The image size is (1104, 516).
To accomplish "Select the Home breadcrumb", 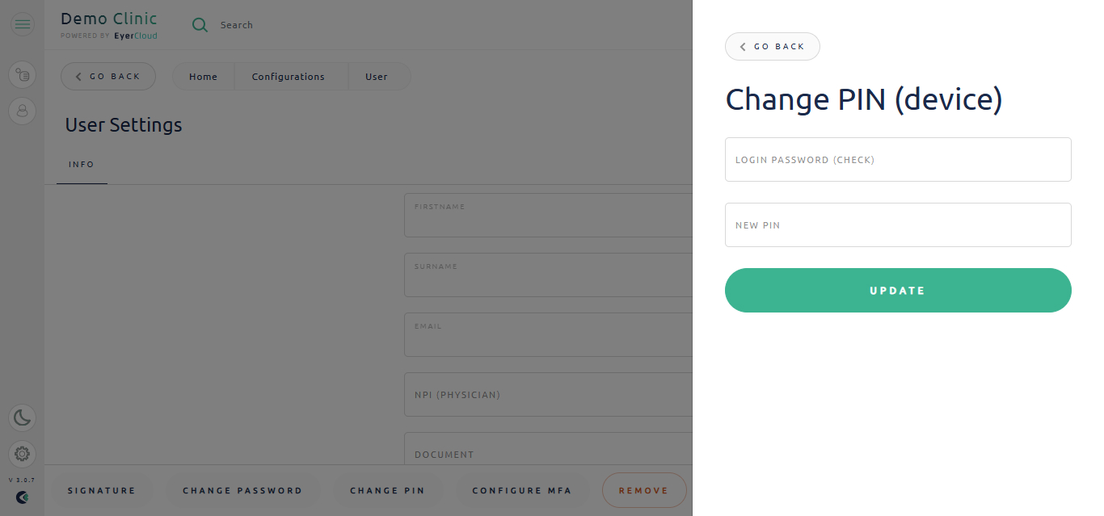I will [204, 77].
